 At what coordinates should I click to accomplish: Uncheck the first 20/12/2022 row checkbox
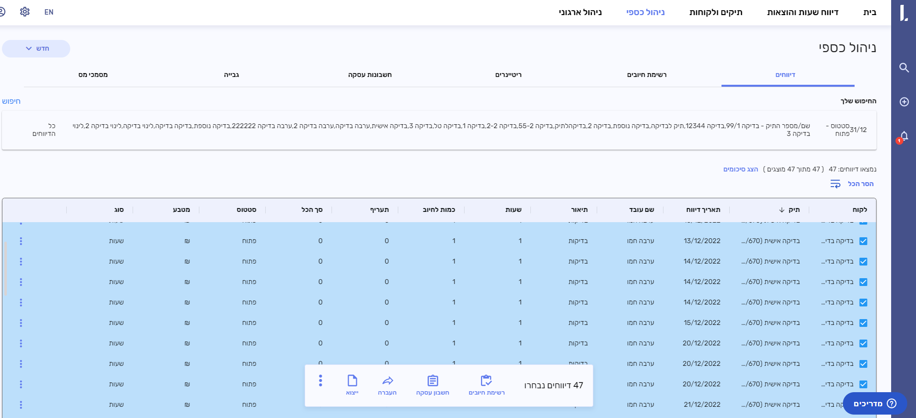[863, 343]
